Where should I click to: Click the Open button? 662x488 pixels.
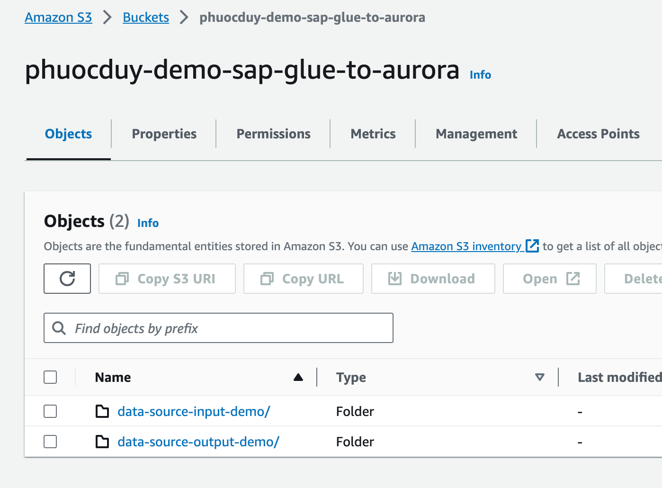click(x=550, y=279)
